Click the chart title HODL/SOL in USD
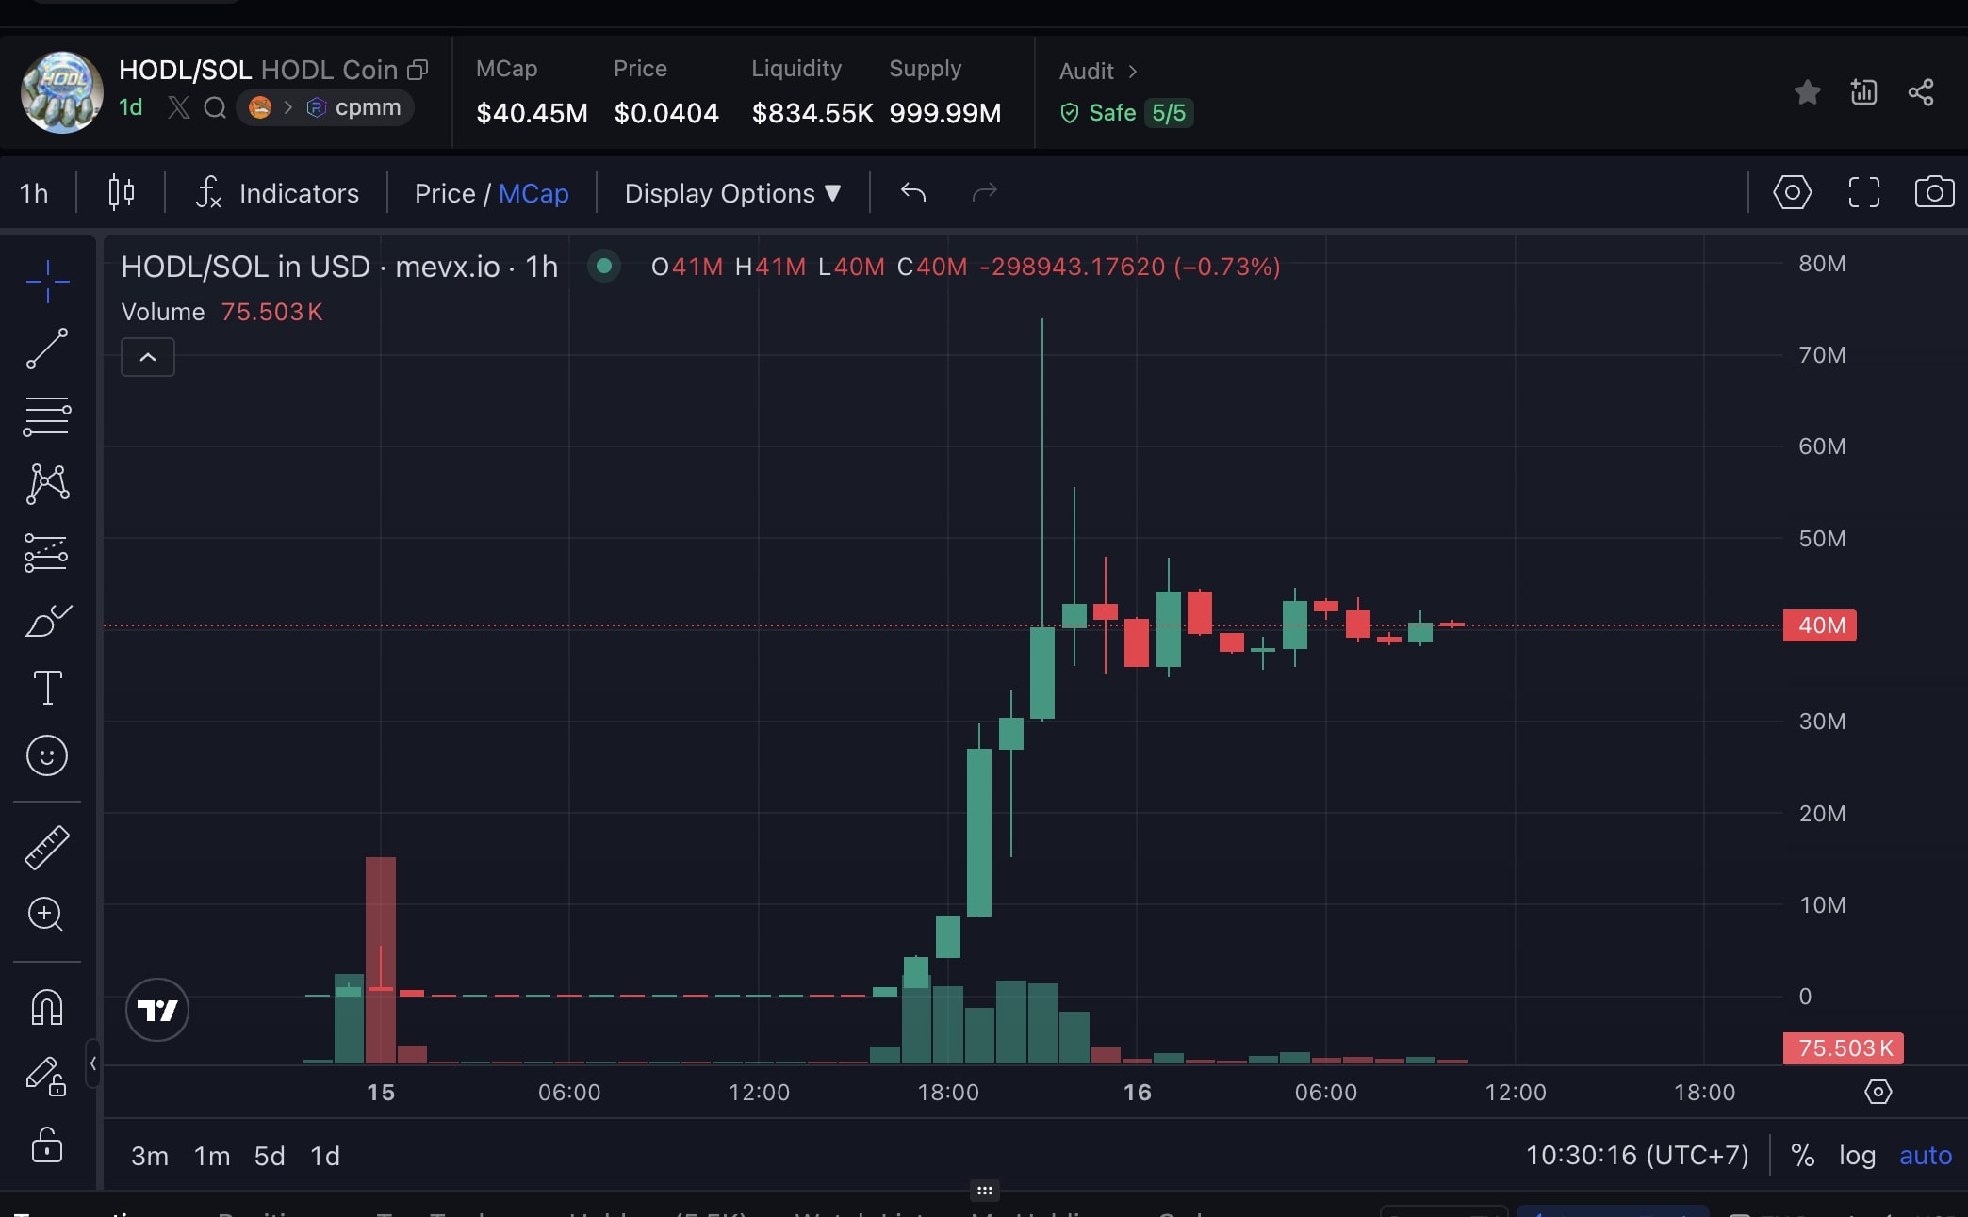Image resolution: width=1968 pixels, height=1217 pixels. point(246,267)
